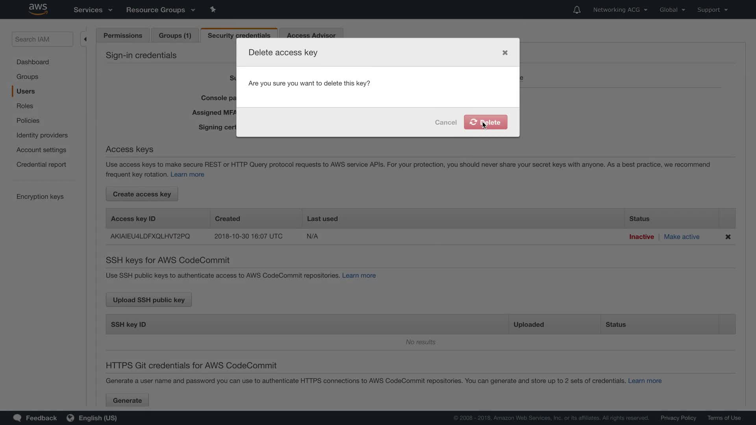Close the Delete access key dialog

[x=505, y=53]
